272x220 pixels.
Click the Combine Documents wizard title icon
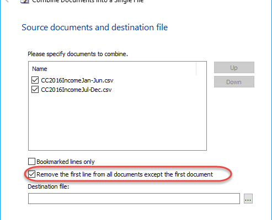point(25,2)
